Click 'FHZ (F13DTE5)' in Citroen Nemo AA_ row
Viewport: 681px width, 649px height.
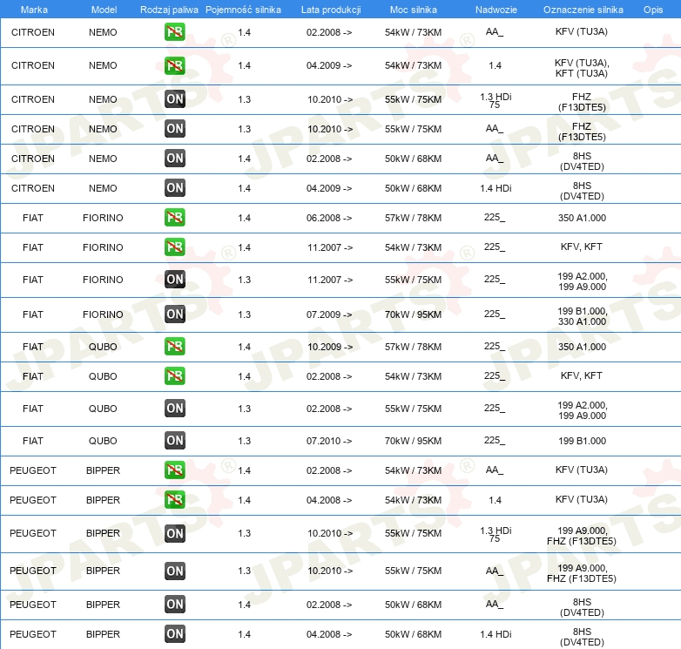click(x=582, y=132)
